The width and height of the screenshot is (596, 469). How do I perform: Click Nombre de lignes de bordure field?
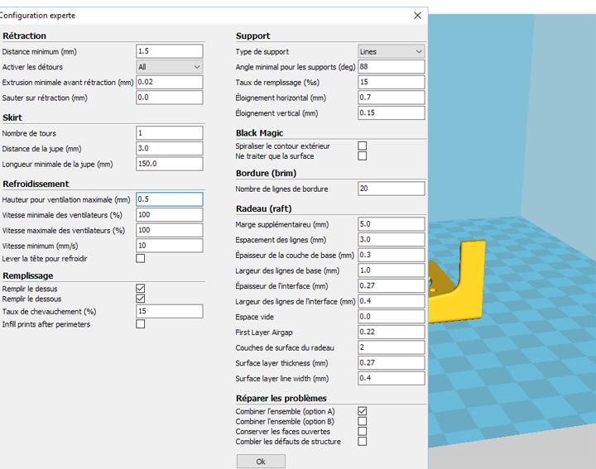click(x=391, y=189)
